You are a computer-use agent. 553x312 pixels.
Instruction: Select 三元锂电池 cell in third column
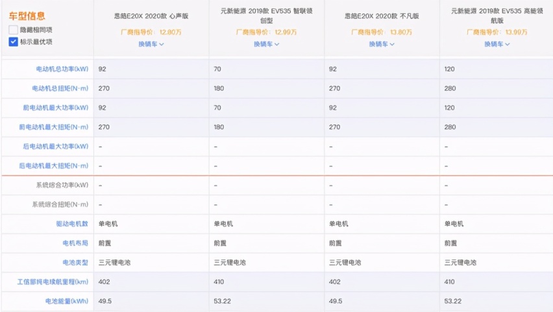(x=345, y=263)
